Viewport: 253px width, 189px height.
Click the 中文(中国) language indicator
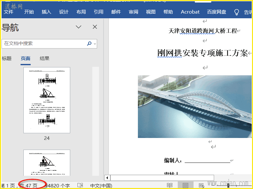point(101,186)
